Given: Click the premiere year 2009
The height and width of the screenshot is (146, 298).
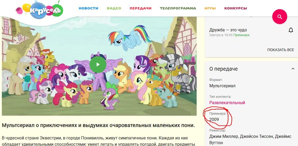Looking at the screenshot, I should pyautogui.click(x=214, y=119).
